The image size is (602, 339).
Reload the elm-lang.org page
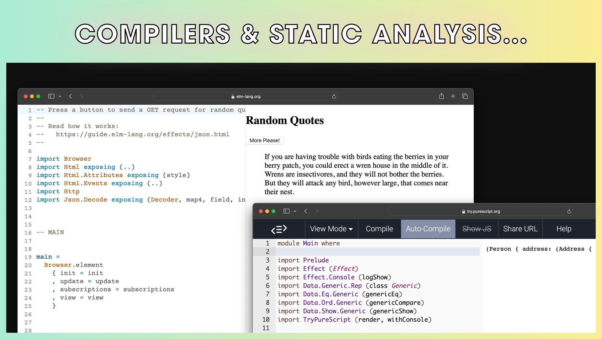pyautogui.click(x=334, y=97)
